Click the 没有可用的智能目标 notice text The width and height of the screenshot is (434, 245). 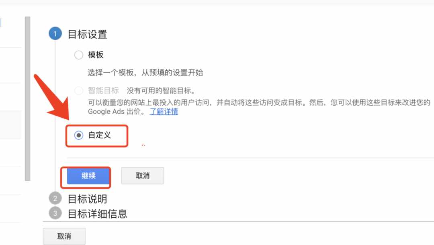[x=162, y=90]
